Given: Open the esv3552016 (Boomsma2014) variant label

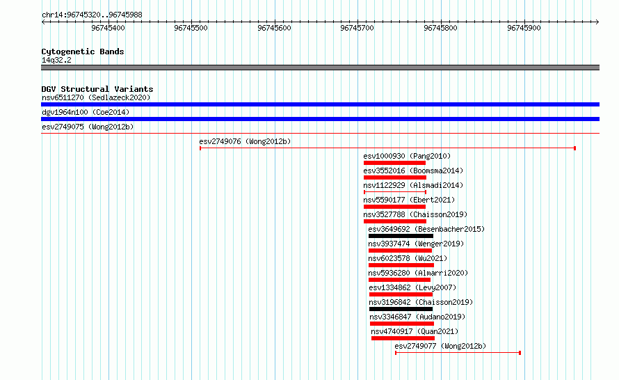Looking at the screenshot, I should click(413, 171).
